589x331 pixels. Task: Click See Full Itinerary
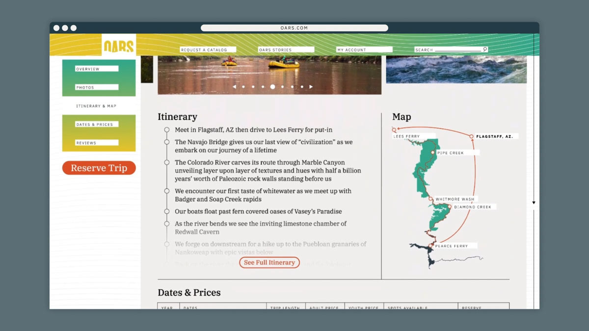(x=269, y=262)
